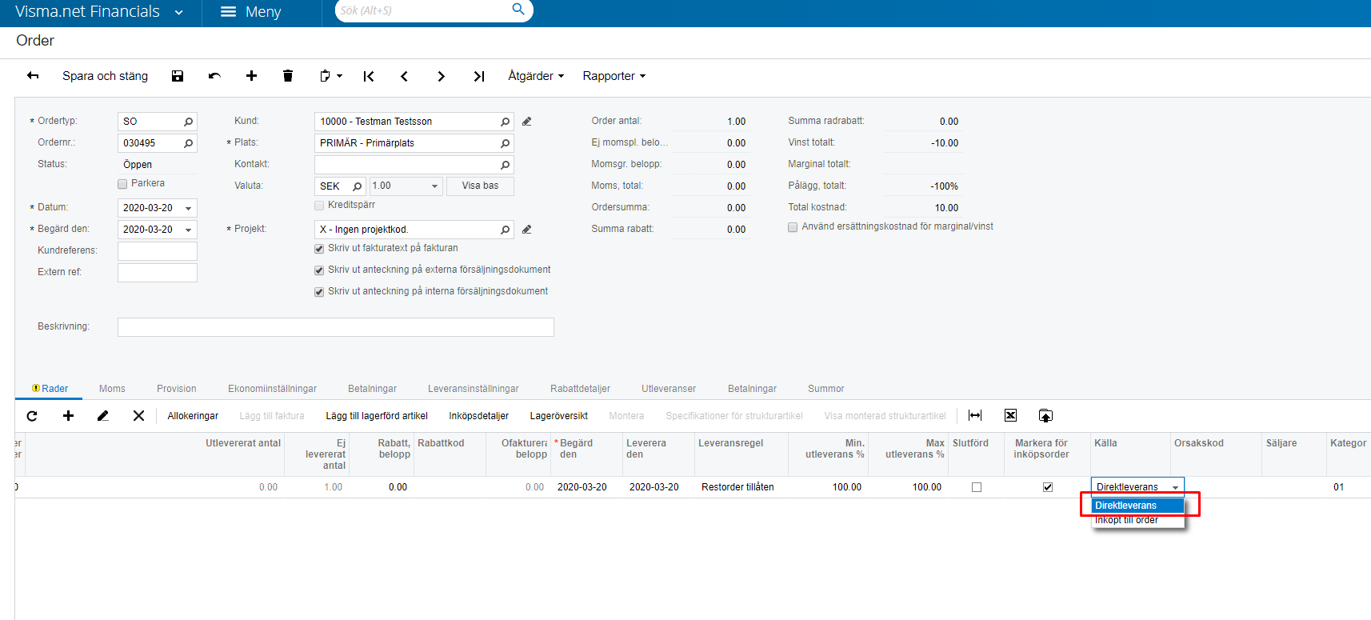Uncheck Skriv ut fakturatext på fakturan

[319, 249]
